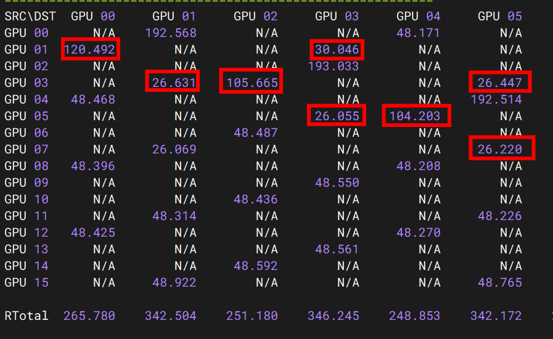
Task: Click the GPU 01 source row label
Action: tap(27, 49)
